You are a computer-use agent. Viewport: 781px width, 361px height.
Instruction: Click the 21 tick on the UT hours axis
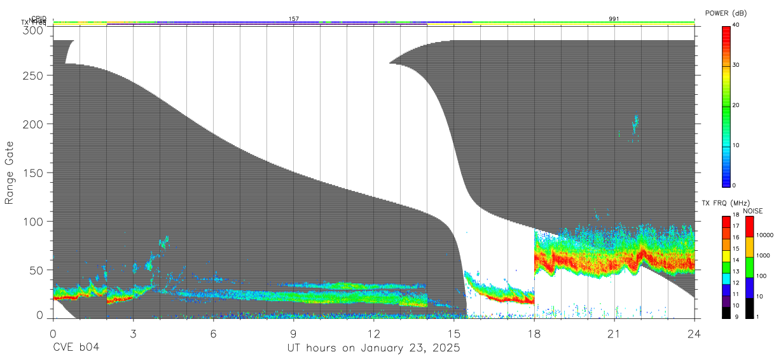tap(614, 334)
